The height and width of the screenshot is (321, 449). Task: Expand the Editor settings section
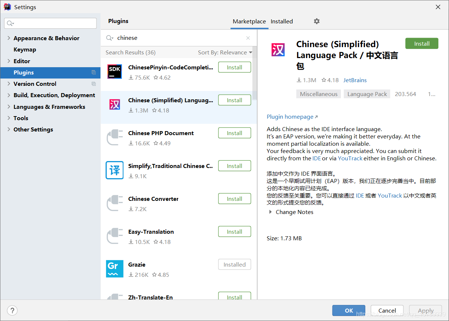click(x=9, y=61)
